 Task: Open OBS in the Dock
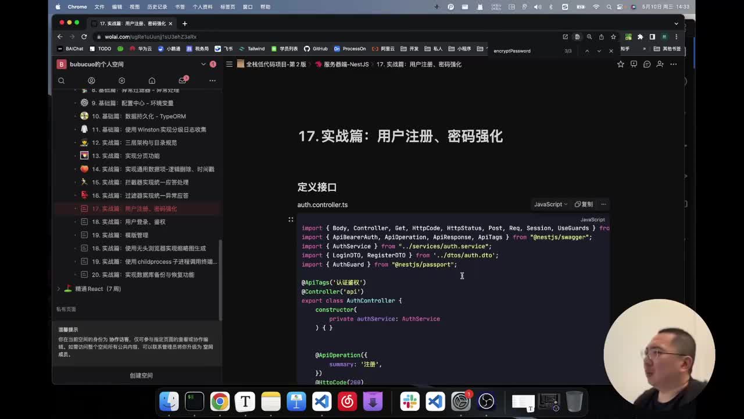pyautogui.click(x=487, y=402)
